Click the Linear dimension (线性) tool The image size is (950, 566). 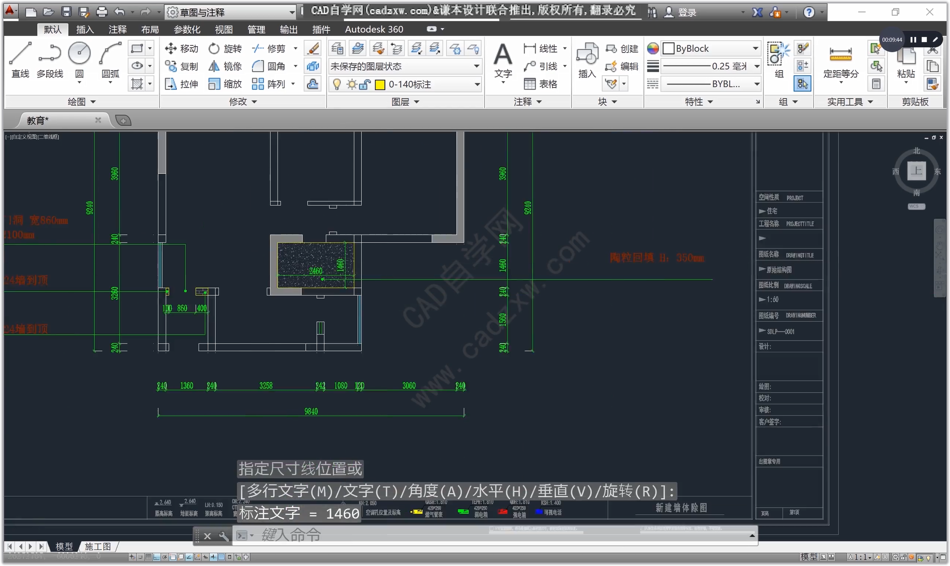coord(540,48)
